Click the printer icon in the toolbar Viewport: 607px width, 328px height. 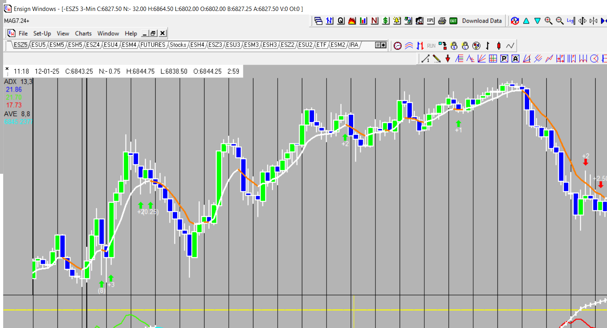coord(442,21)
